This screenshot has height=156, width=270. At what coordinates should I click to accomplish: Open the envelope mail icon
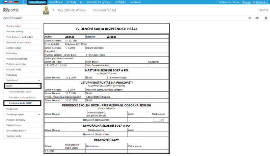(257, 18)
